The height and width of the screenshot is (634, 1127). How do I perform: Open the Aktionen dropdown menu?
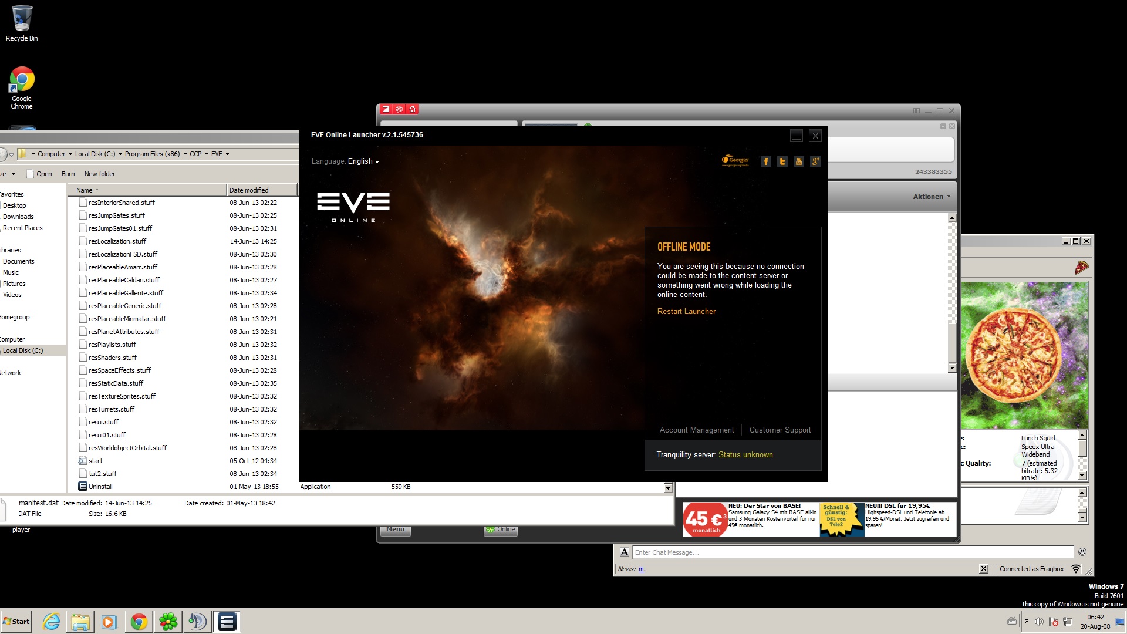pos(932,197)
